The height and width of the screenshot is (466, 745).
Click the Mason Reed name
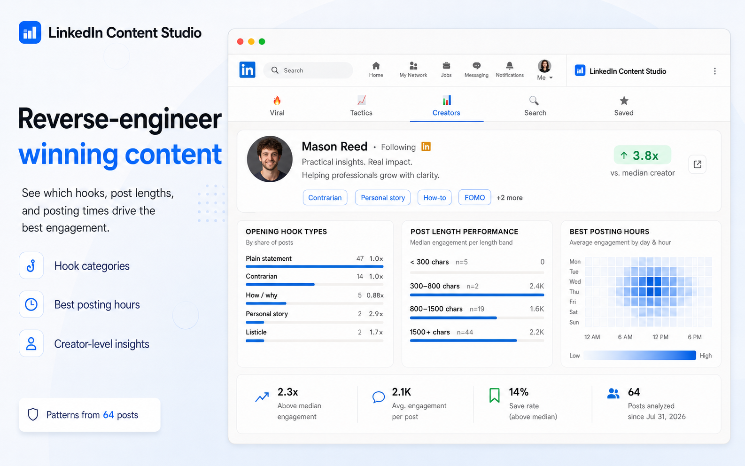pos(334,147)
